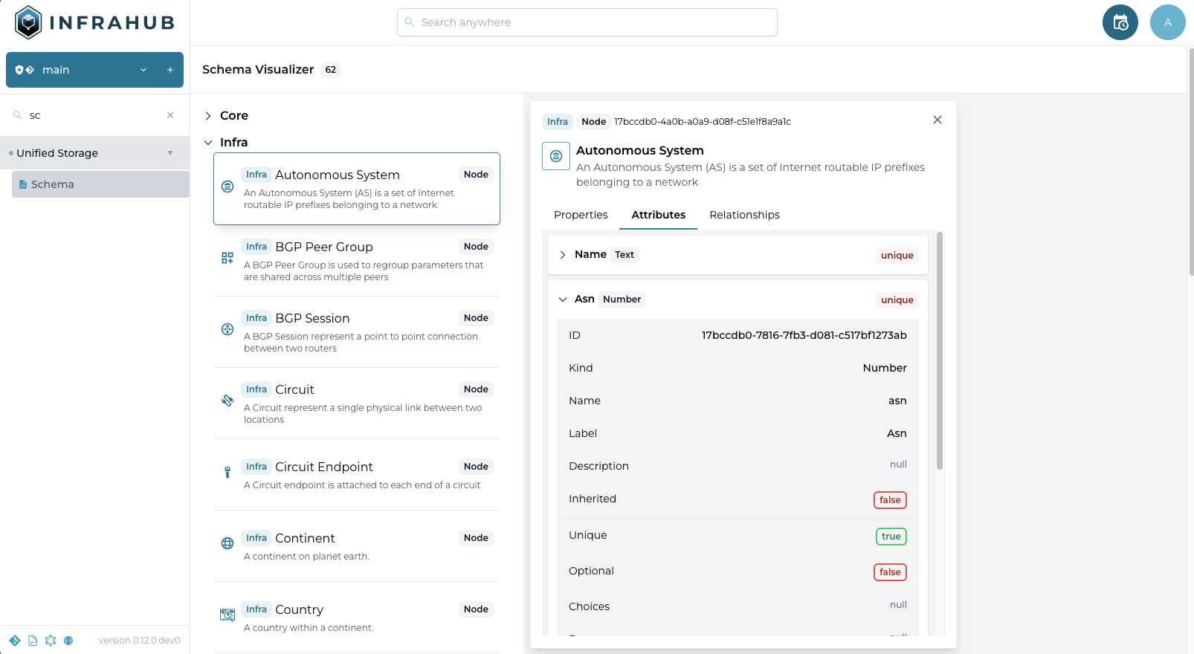
Task: Click the Git icon in the footer
Action: pos(15,641)
